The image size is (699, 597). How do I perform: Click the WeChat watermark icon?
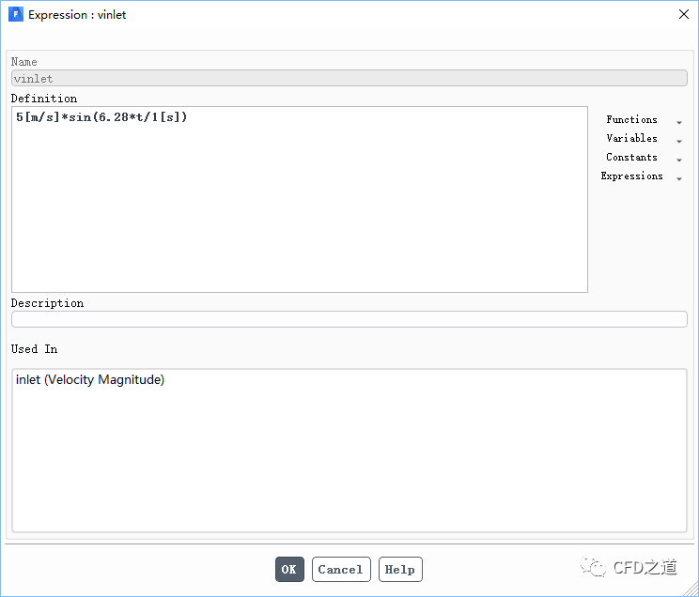pyautogui.click(x=594, y=566)
